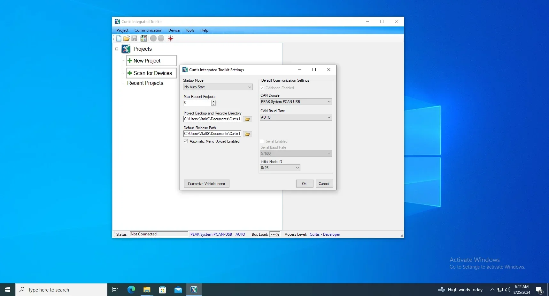Browse for Project Backup and Recycle Directory folder
The height and width of the screenshot is (296, 549).
coord(247,119)
